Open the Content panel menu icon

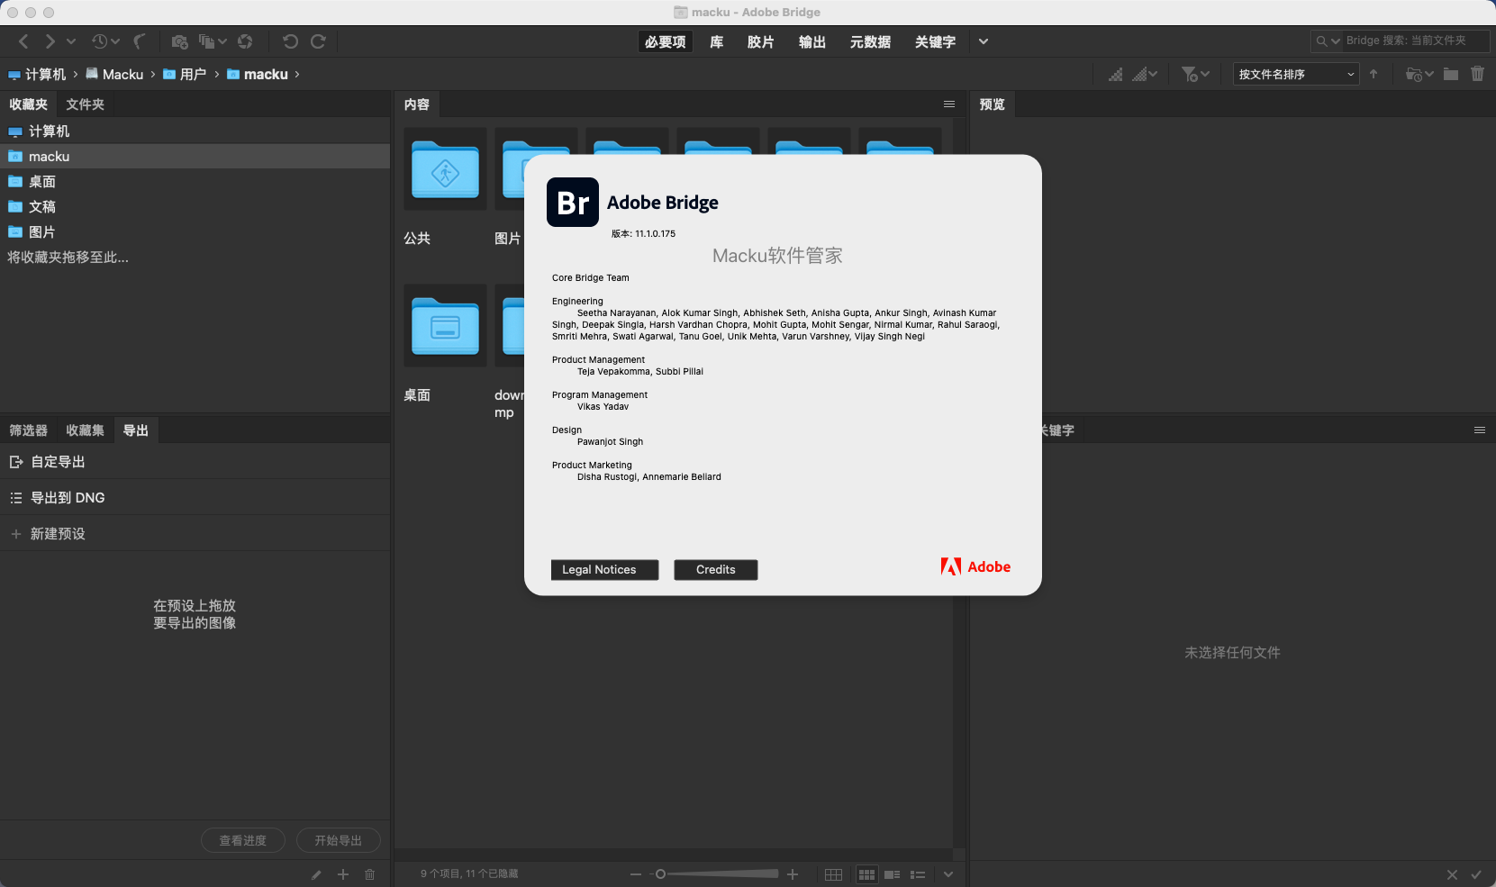[949, 104]
